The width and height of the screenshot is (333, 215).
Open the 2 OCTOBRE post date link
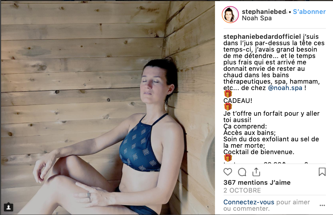242,190
